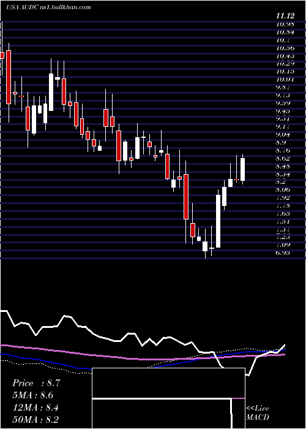Click the 10.15 price axis label
306x429 pixels.
point(285,72)
